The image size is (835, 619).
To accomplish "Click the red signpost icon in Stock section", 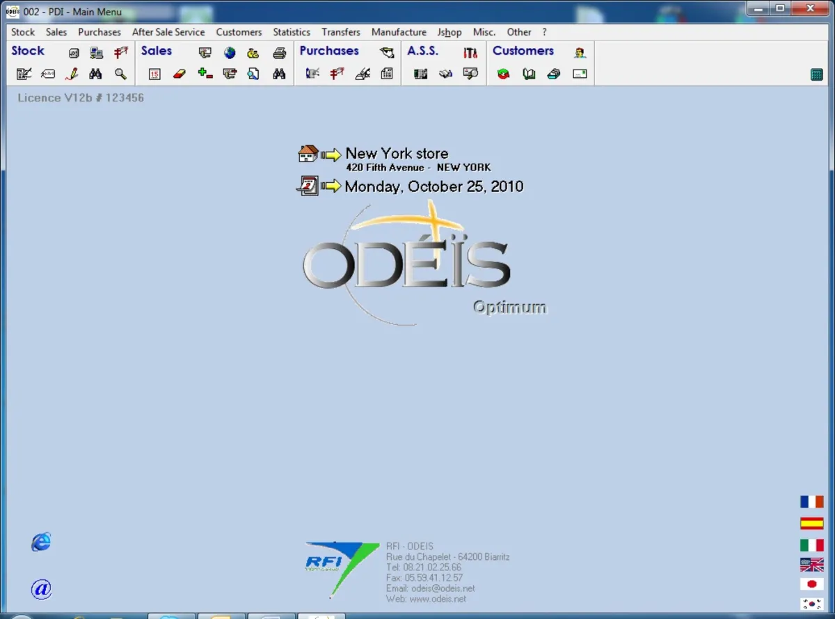I will [121, 53].
